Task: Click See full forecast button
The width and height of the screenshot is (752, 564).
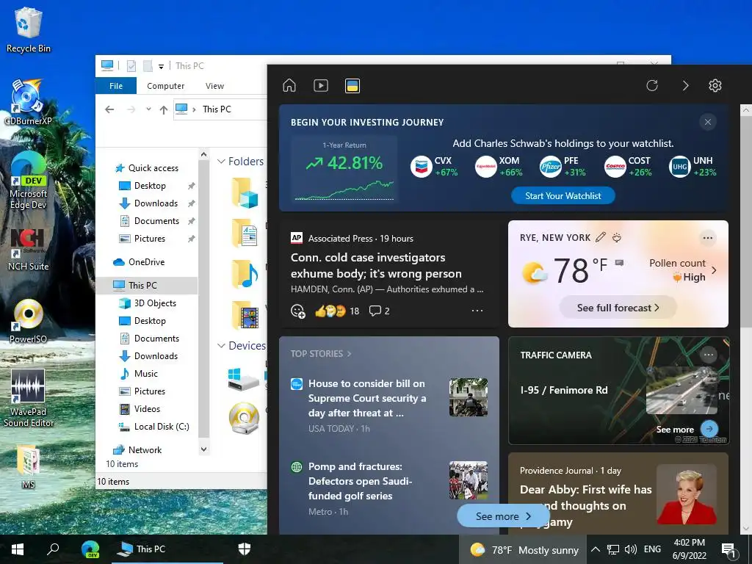Action: [618, 308]
